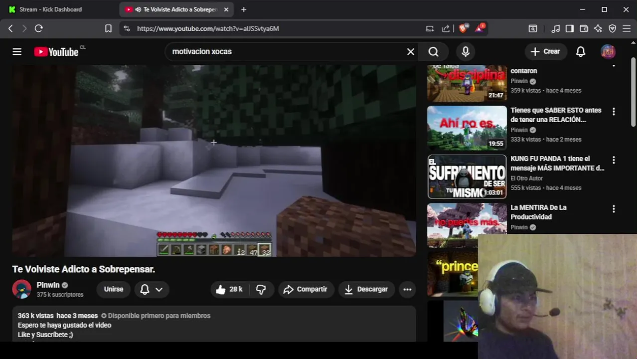Open options menu for La MENTIRA De La Productividad
637x359 pixels.
[614, 209]
